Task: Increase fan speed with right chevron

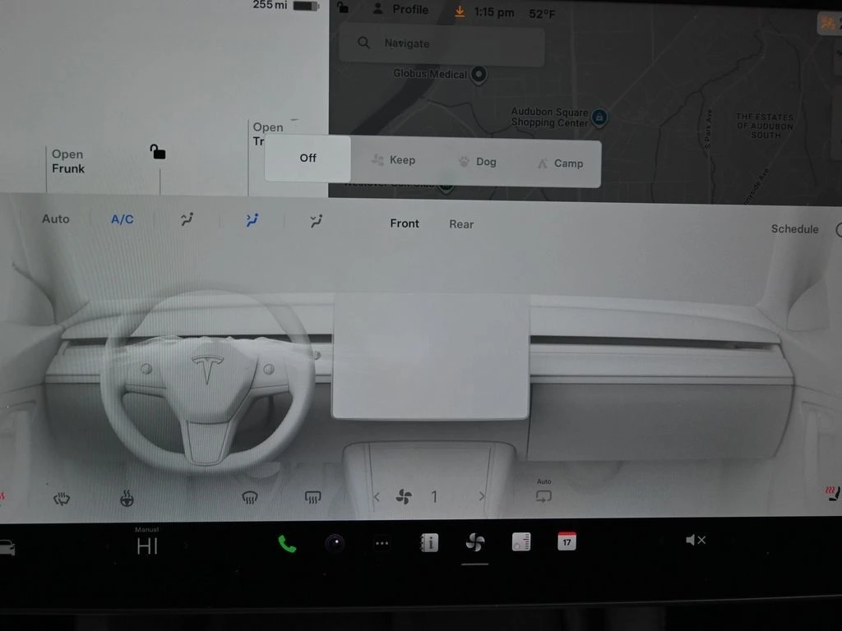Action: [482, 497]
